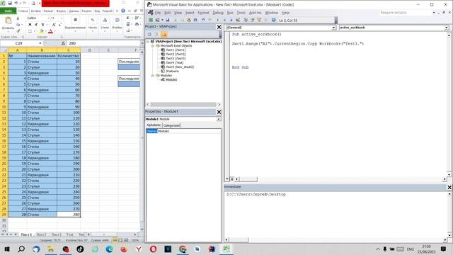
Task: Collapse the Modules folder
Action: click(153, 76)
